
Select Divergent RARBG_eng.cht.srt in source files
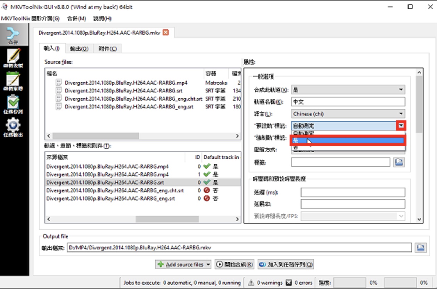click(133, 99)
